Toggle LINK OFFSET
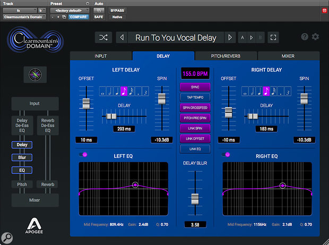This screenshot has width=329, height=245. (195, 138)
